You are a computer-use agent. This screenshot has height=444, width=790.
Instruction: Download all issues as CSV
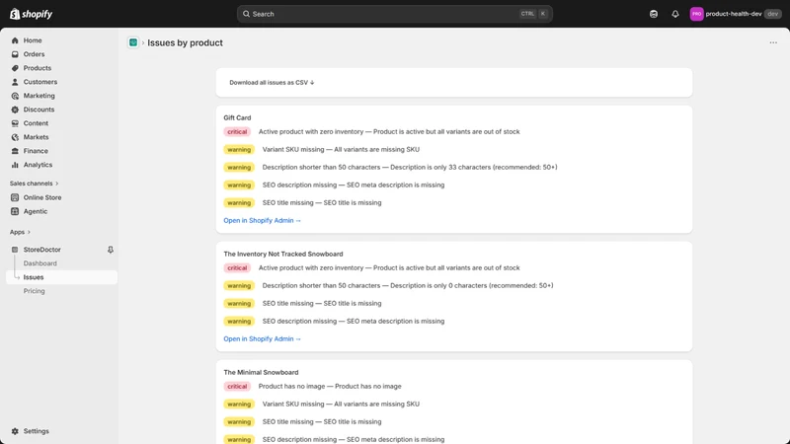[272, 83]
